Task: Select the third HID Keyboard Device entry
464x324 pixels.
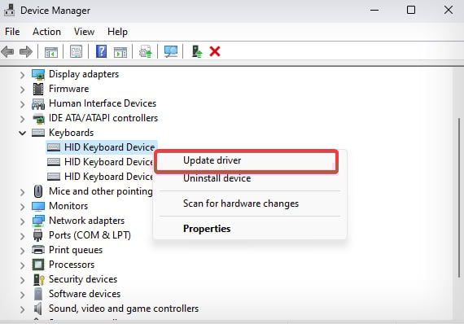Action: [100, 177]
